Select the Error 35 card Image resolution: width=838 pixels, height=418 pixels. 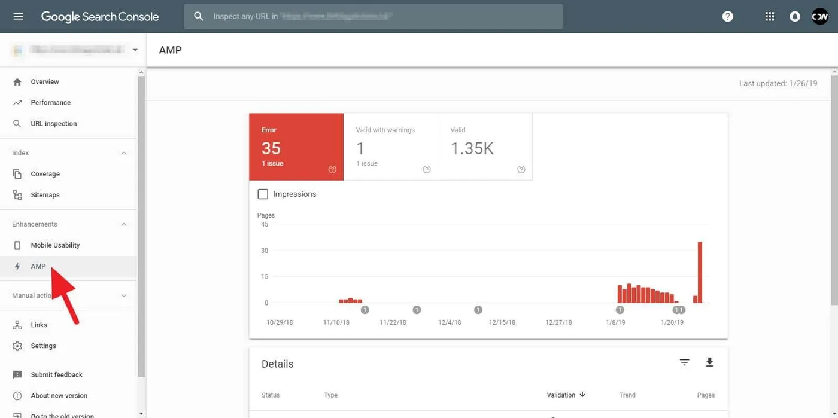[x=296, y=147]
